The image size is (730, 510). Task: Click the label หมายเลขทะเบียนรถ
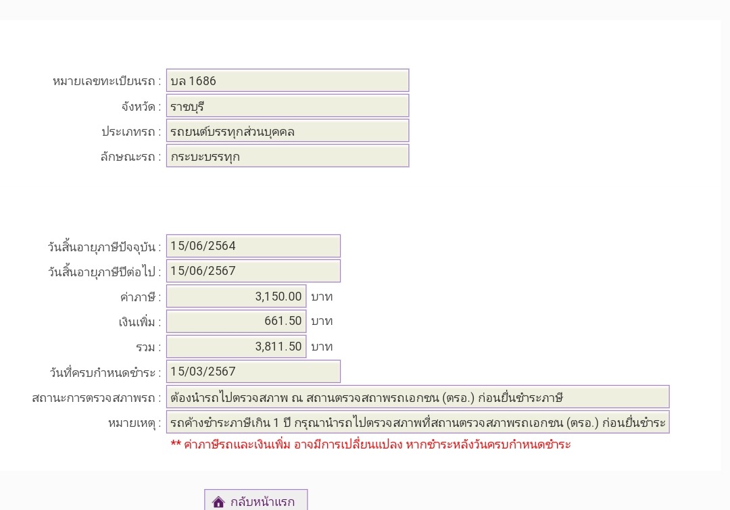pyautogui.click(x=106, y=82)
